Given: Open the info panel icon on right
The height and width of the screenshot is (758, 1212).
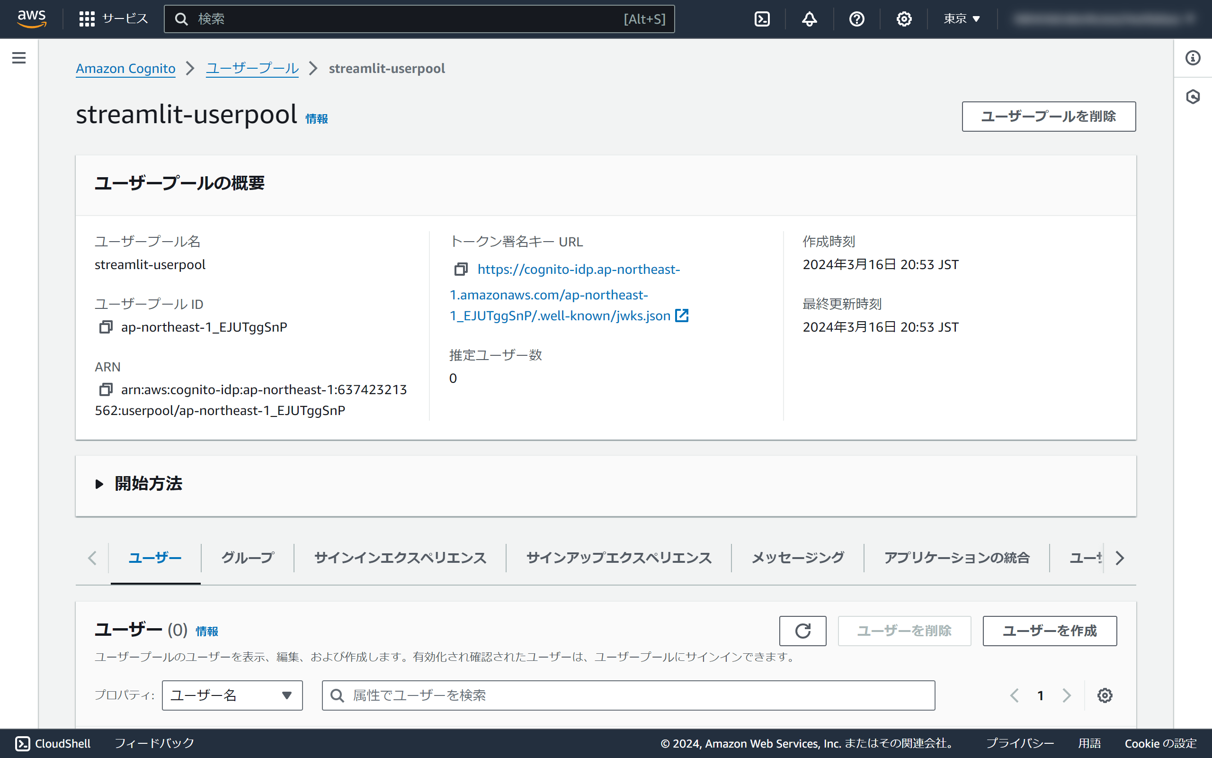Looking at the screenshot, I should point(1193,58).
